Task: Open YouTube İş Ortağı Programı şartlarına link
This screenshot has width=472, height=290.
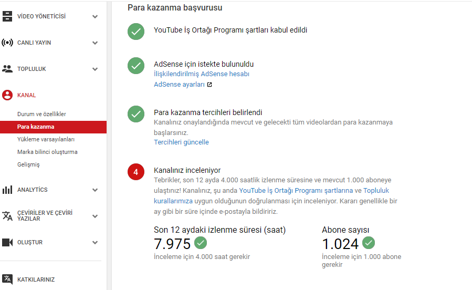Action: [x=296, y=191]
